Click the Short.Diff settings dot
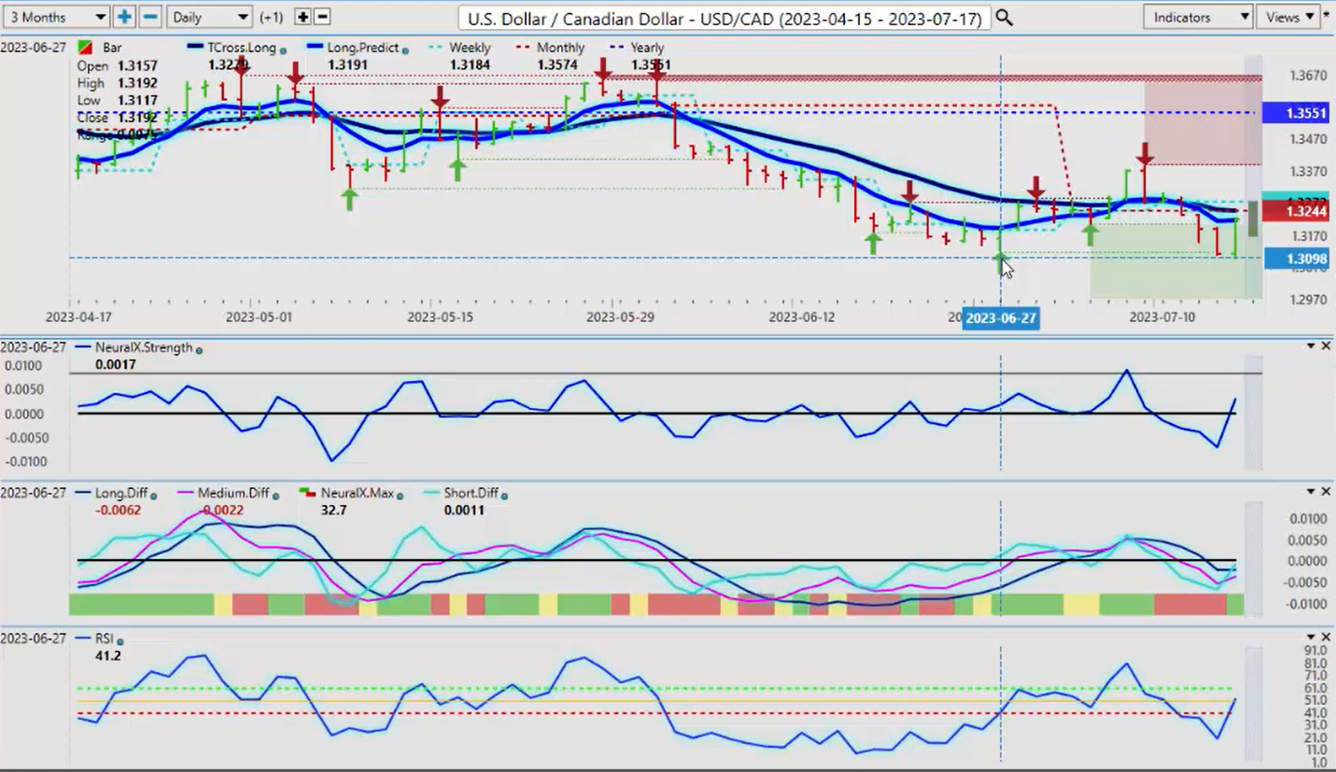This screenshot has width=1336, height=772. (x=505, y=495)
